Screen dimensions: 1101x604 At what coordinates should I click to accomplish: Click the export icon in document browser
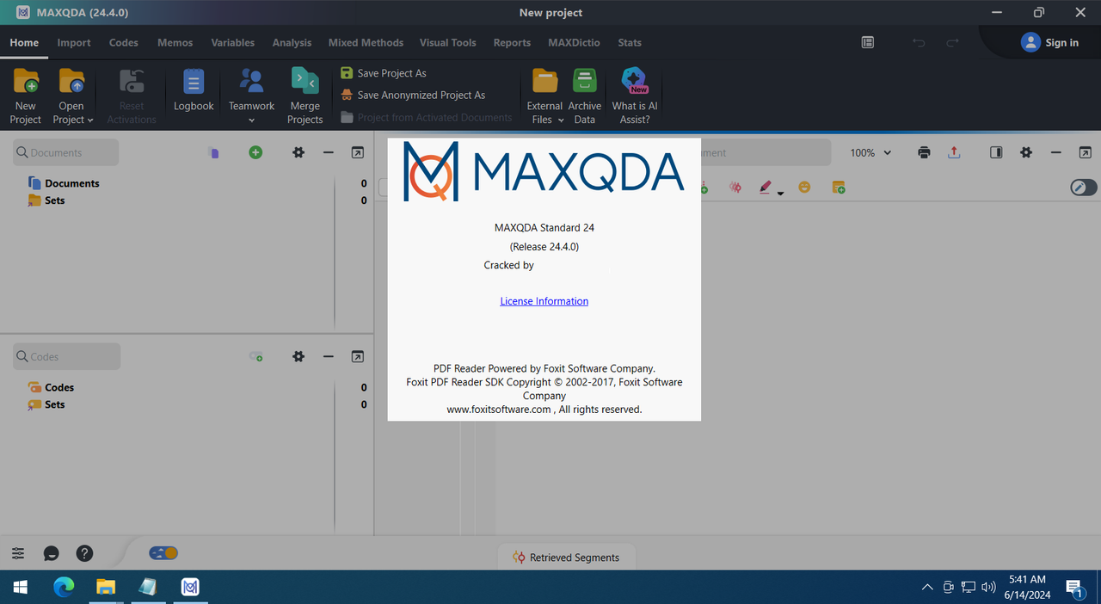pos(953,152)
